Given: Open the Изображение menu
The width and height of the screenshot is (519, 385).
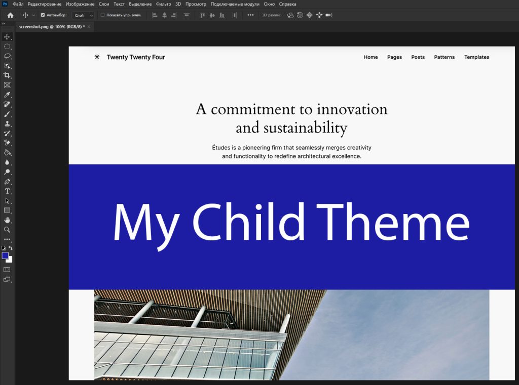Looking at the screenshot, I should click(80, 4).
